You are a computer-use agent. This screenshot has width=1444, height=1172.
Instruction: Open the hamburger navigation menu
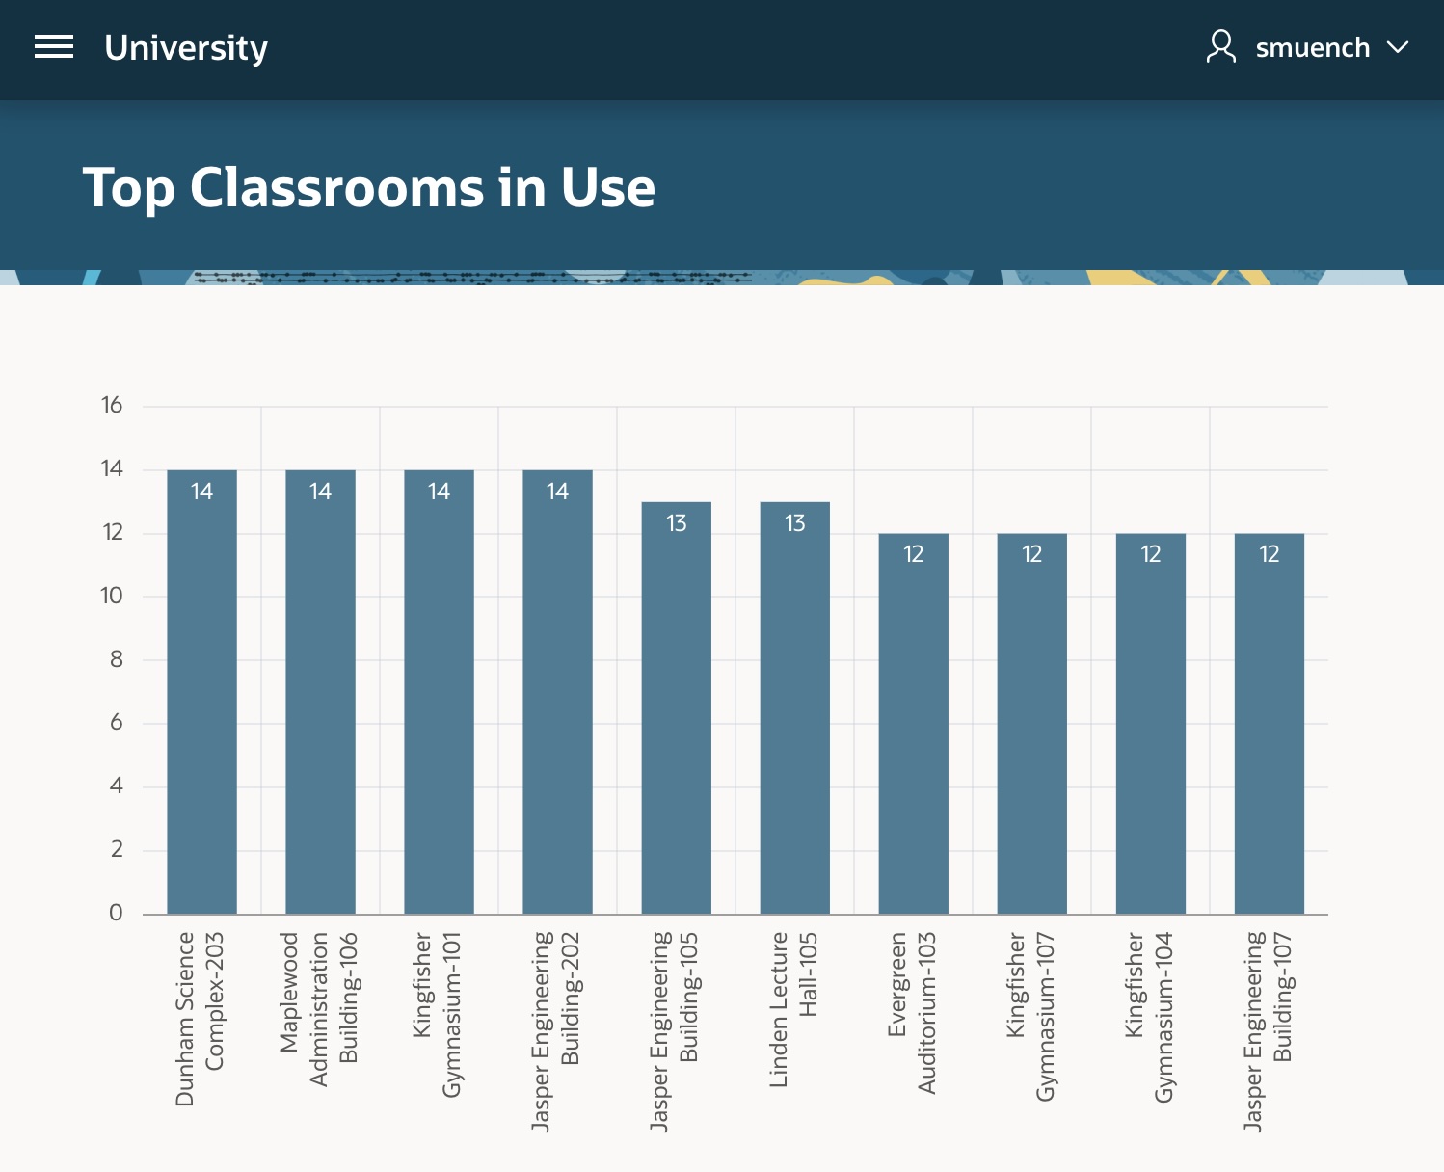pyautogui.click(x=54, y=47)
